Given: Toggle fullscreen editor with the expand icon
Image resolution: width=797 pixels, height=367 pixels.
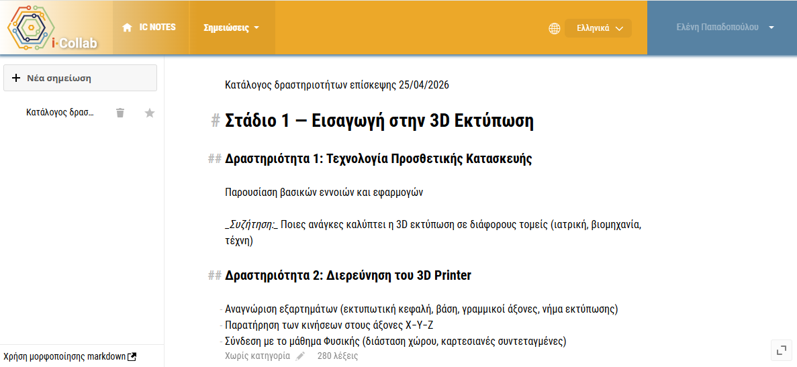Looking at the screenshot, I should [x=780, y=350].
